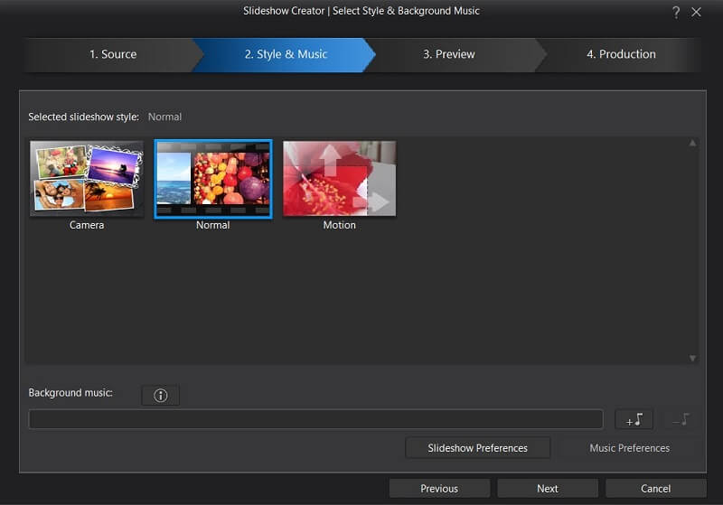The width and height of the screenshot is (723, 505).
Task: Open background music info icon
Action: tap(161, 396)
